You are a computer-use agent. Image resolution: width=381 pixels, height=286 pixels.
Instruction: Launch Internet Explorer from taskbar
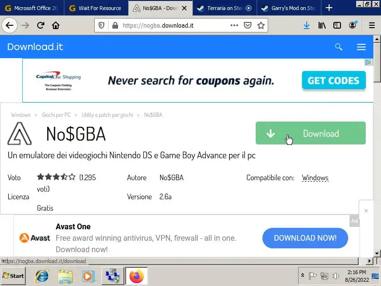[x=42, y=276]
